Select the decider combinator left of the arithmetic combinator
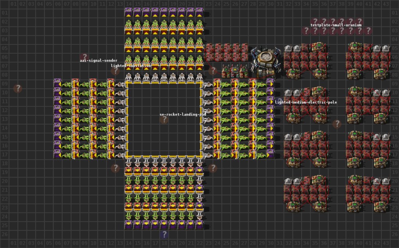399x248 pixels. (226, 71)
